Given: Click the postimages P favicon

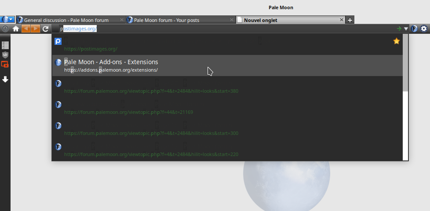Looking at the screenshot, I should pos(58,41).
